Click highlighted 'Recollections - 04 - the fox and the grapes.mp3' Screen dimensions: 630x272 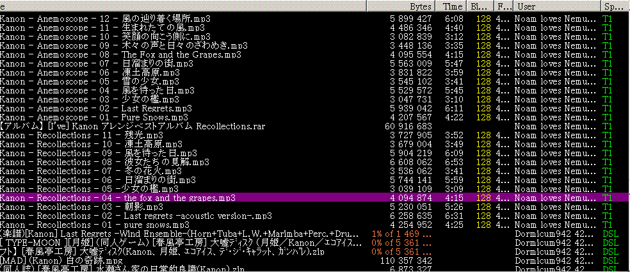point(117,198)
